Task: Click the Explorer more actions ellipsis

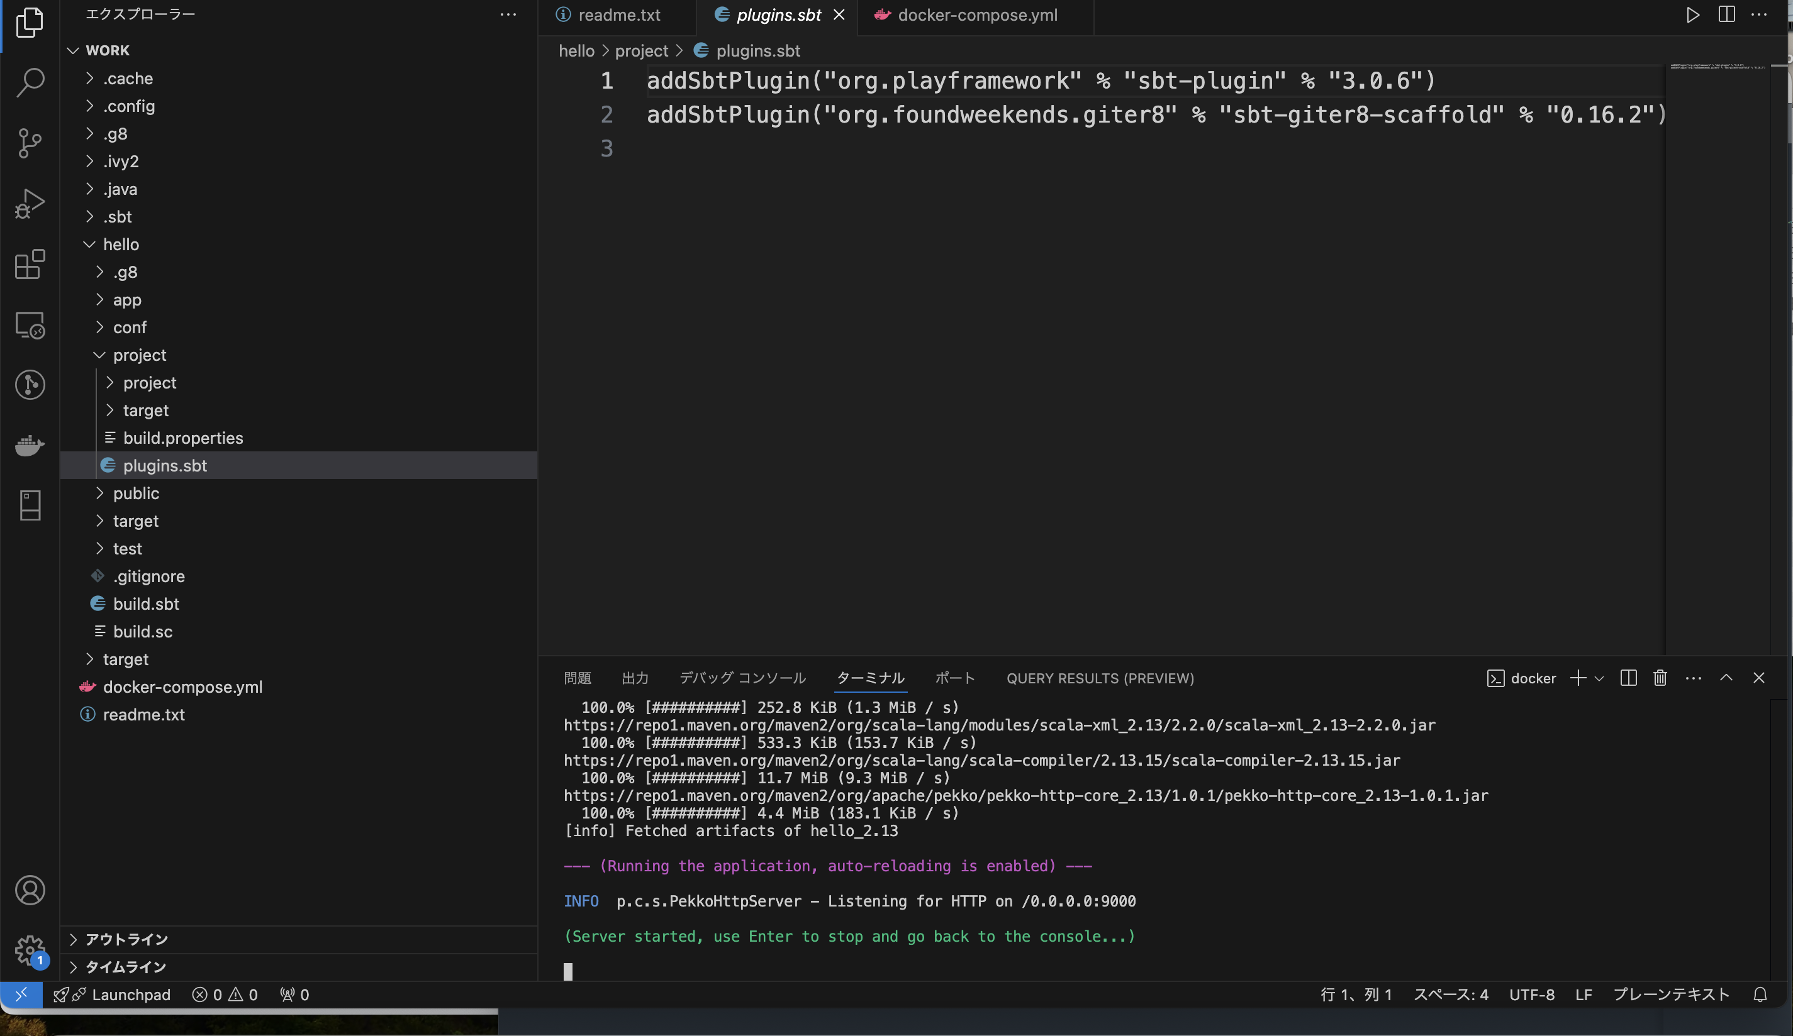Action: point(508,14)
